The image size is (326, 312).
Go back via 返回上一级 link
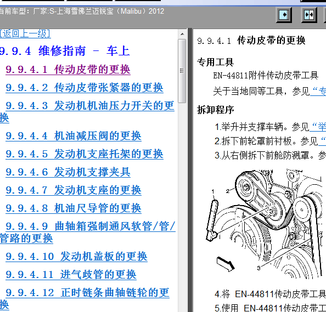[x=25, y=33]
